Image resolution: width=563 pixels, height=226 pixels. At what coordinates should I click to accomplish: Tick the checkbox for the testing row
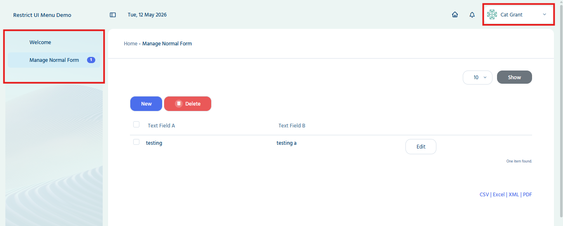point(136,142)
